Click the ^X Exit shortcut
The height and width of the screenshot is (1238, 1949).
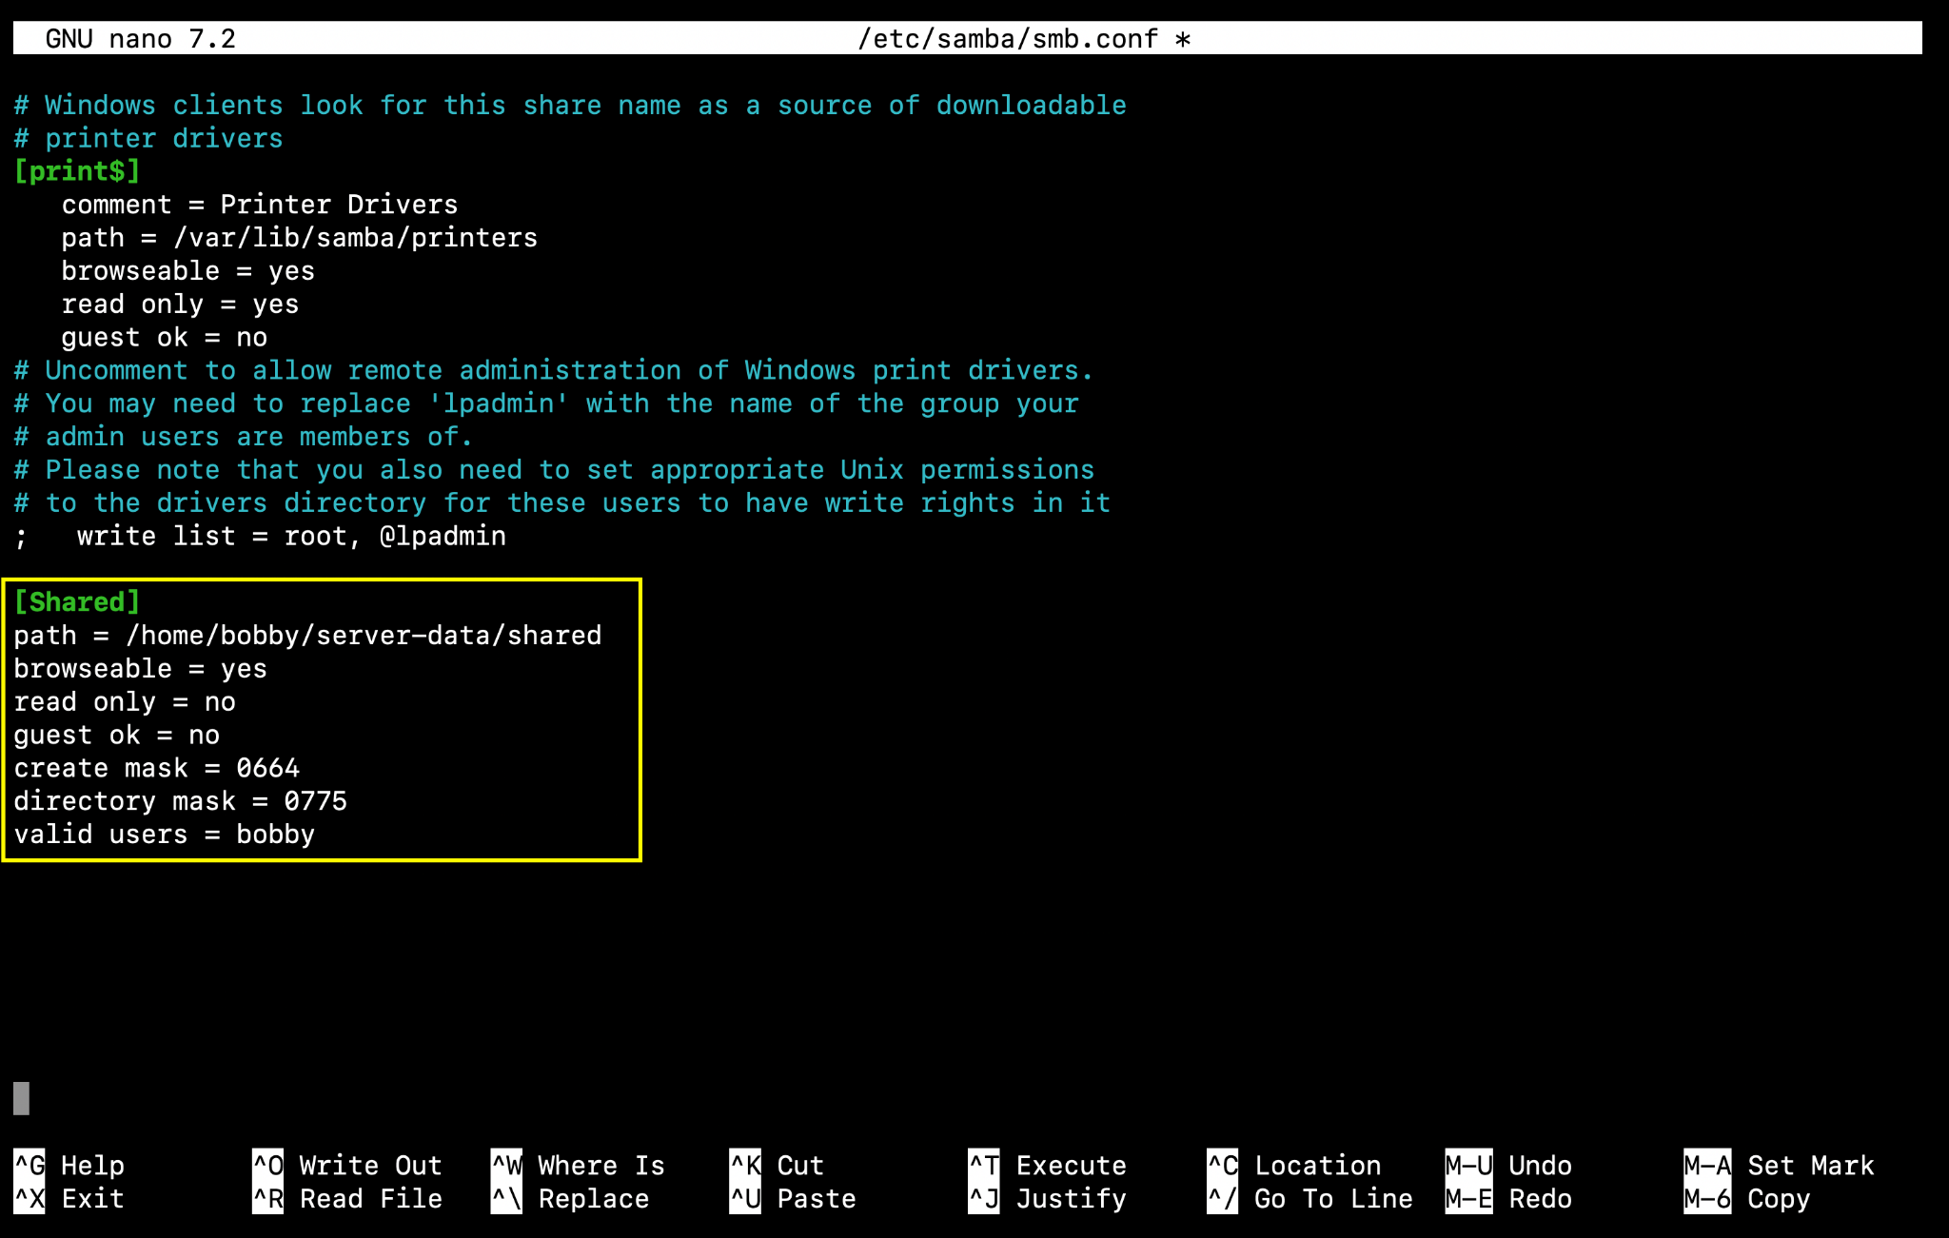tap(69, 1198)
